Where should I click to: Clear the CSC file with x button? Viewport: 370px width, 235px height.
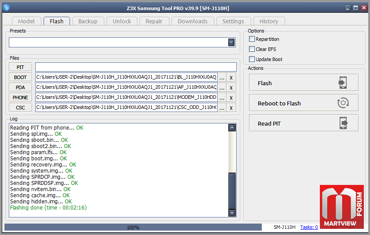[231, 108]
